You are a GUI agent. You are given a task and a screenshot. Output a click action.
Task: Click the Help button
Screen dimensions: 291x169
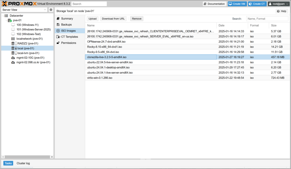coord(282,11)
